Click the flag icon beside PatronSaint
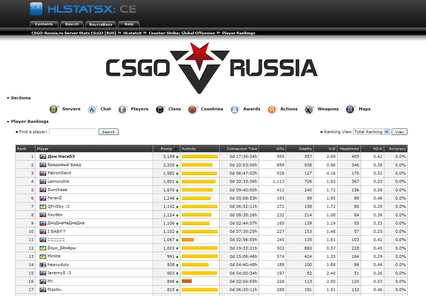The image size is (426, 296). coord(43,174)
